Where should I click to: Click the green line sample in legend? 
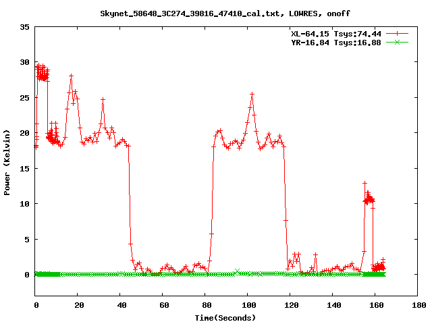click(397, 42)
